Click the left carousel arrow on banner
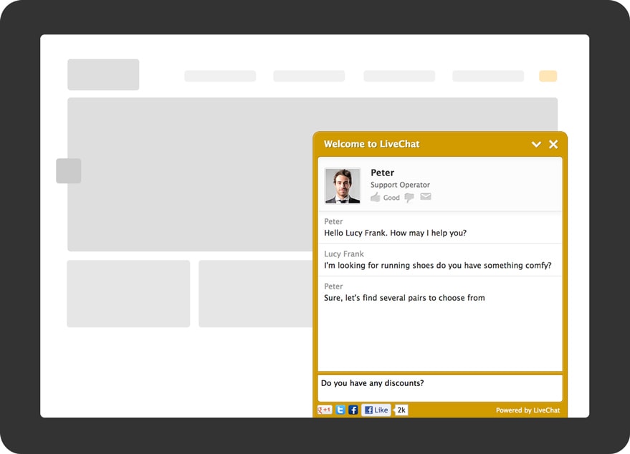This screenshot has width=630, height=454. click(69, 171)
